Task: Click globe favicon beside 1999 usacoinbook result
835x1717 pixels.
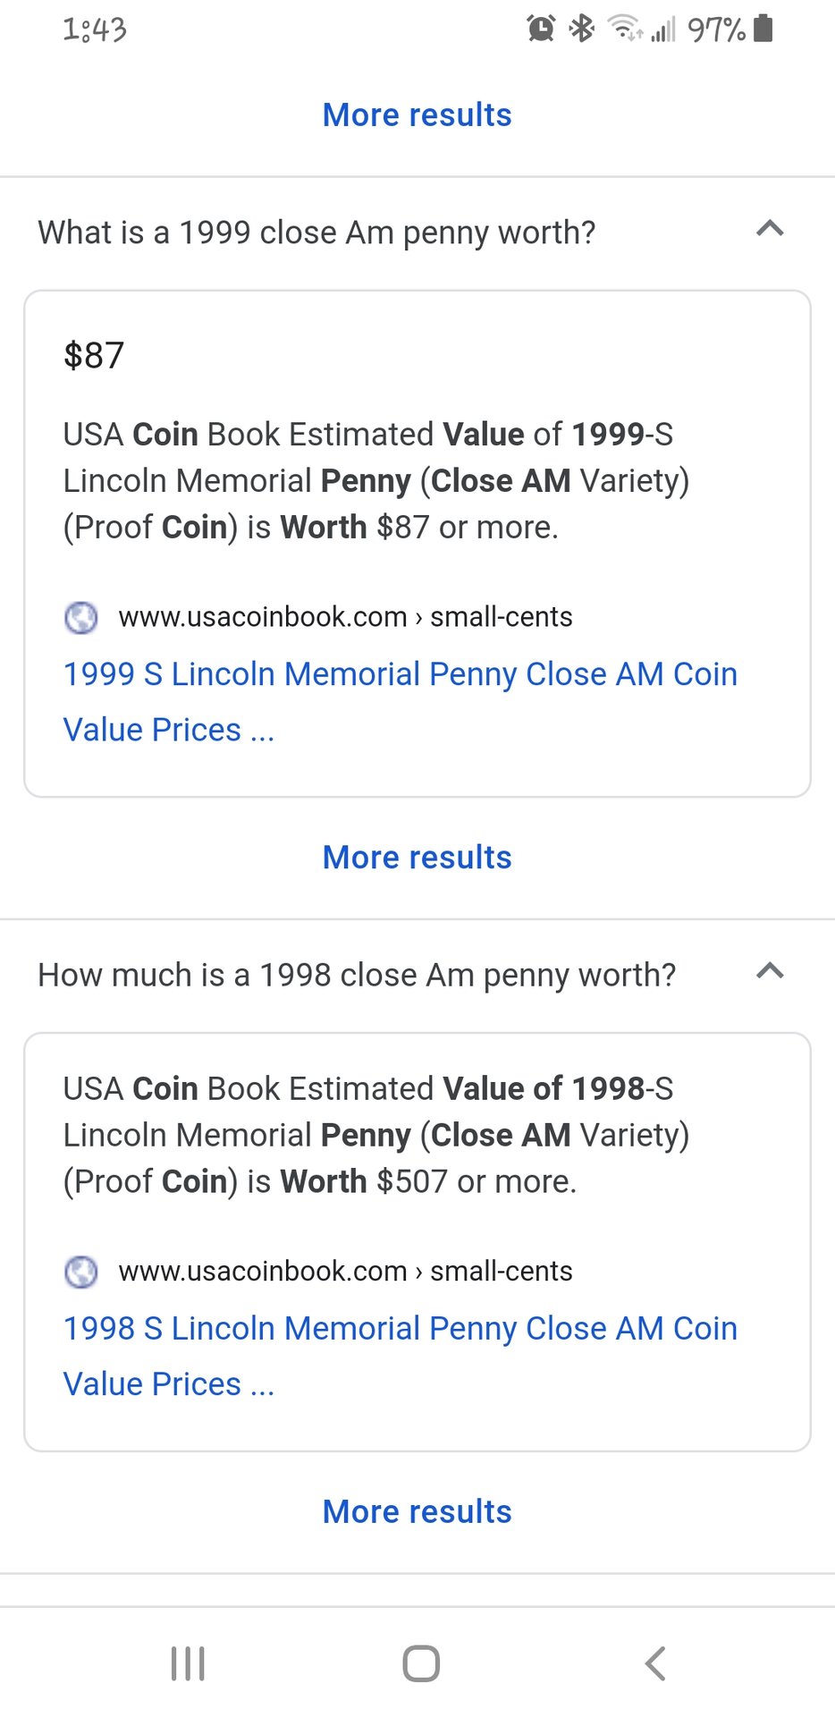Action: 81,617
